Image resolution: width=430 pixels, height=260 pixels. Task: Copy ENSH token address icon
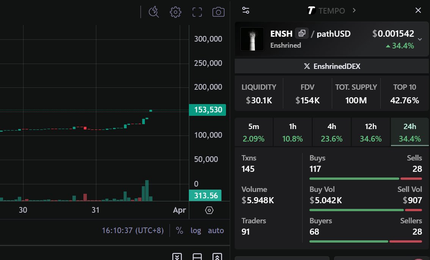pos(302,33)
